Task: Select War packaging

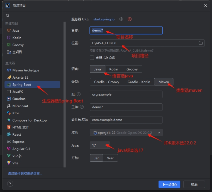Action: pyautogui.click(x=111, y=158)
